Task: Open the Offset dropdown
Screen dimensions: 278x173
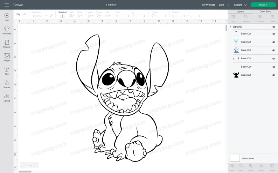Action: coord(79,16)
